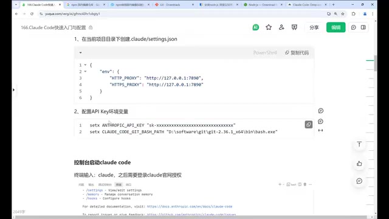Open the comments panel icon in header
Image resolution: width=389 pixels, height=219 pixels.
[x=354, y=27]
